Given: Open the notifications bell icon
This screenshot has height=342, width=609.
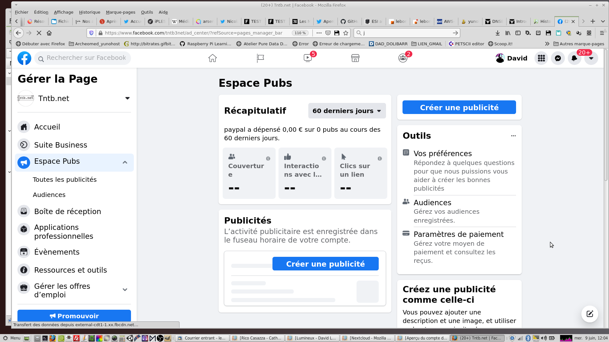Looking at the screenshot, I should 574,58.
